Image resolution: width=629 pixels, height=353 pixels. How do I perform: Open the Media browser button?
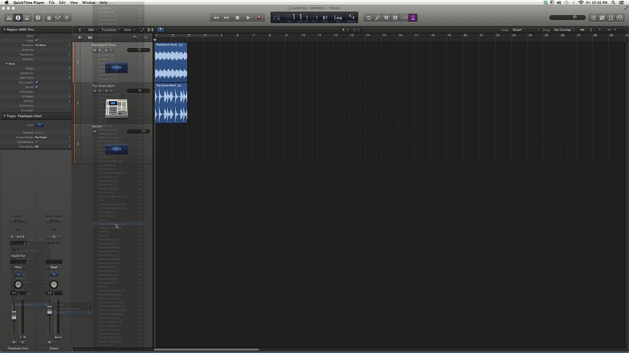tap(620, 18)
